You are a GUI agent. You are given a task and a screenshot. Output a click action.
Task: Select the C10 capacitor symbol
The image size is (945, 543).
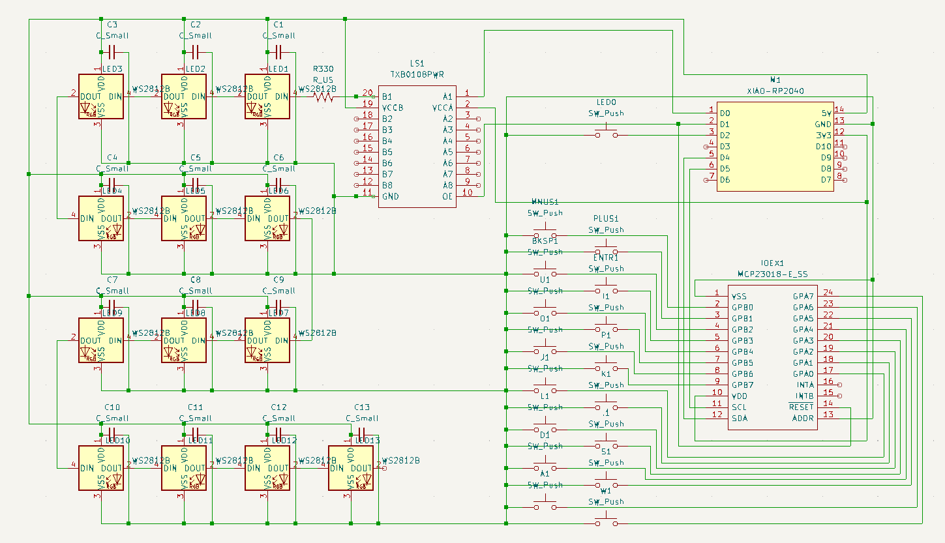click(112, 434)
